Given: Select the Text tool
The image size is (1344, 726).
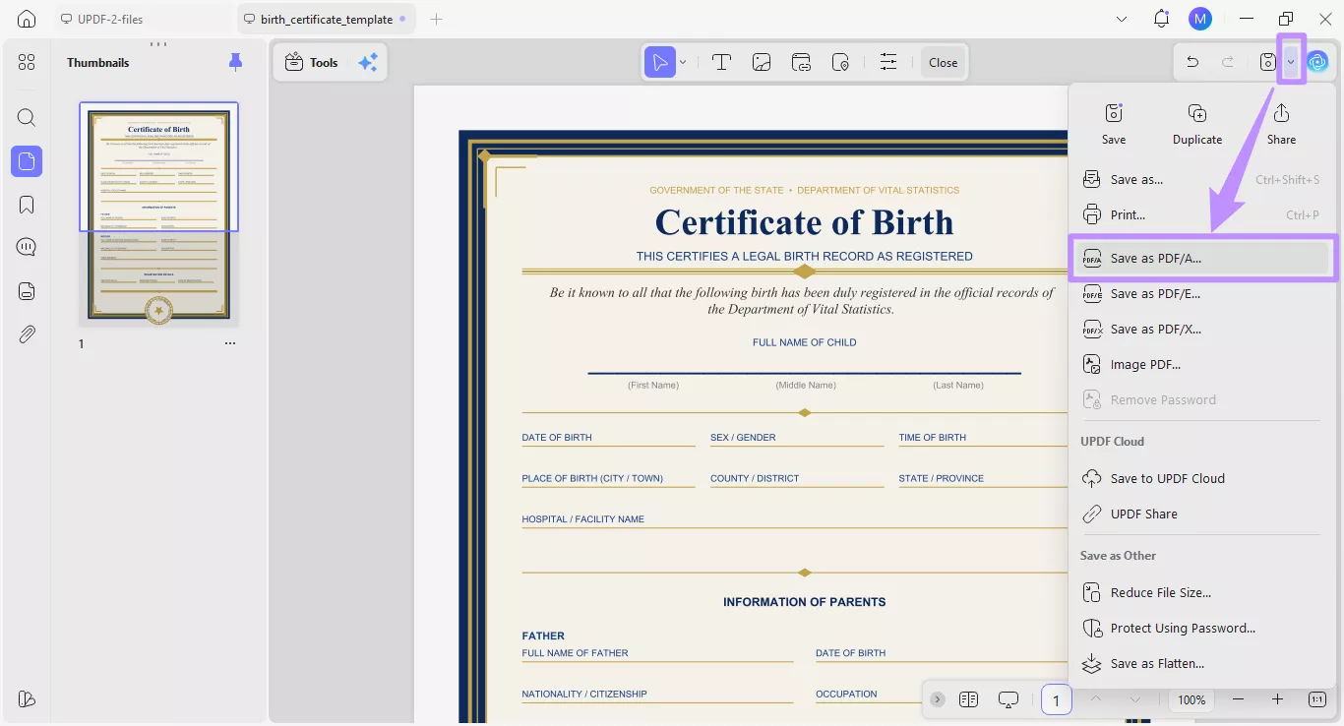Looking at the screenshot, I should [x=721, y=61].
